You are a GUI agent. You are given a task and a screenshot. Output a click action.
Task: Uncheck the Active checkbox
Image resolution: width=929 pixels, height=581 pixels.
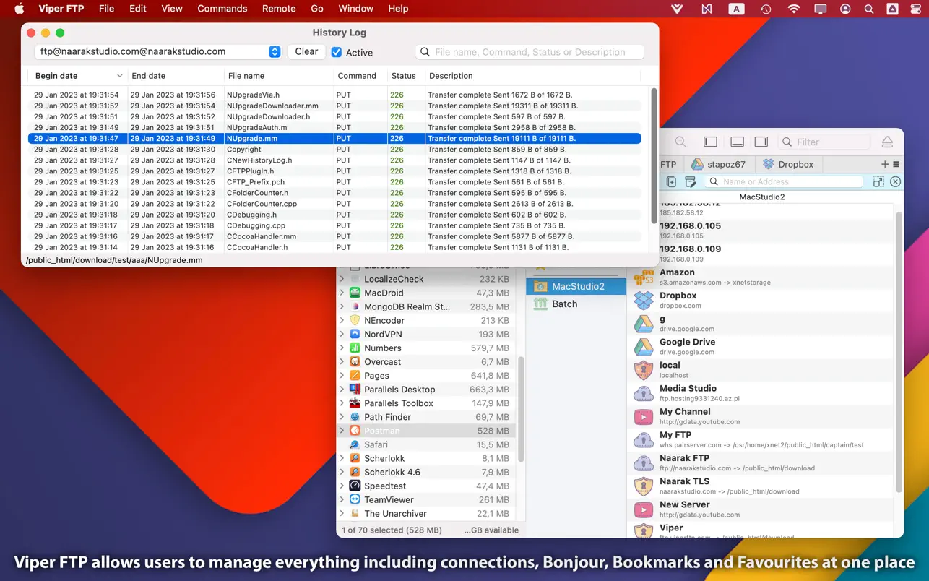[x=337, y=52]
